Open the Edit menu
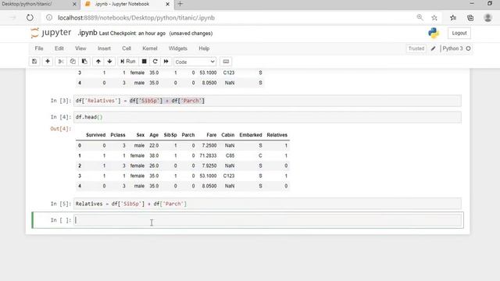Image resolution: width=500 pixels, height=281 pixels. point(59,48)
